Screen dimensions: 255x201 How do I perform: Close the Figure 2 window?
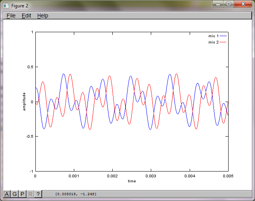pos(243,4)
